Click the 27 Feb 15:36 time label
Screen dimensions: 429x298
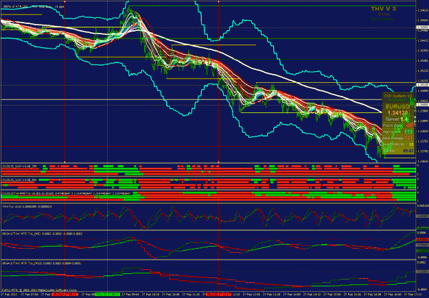click(x=353, y=295)
